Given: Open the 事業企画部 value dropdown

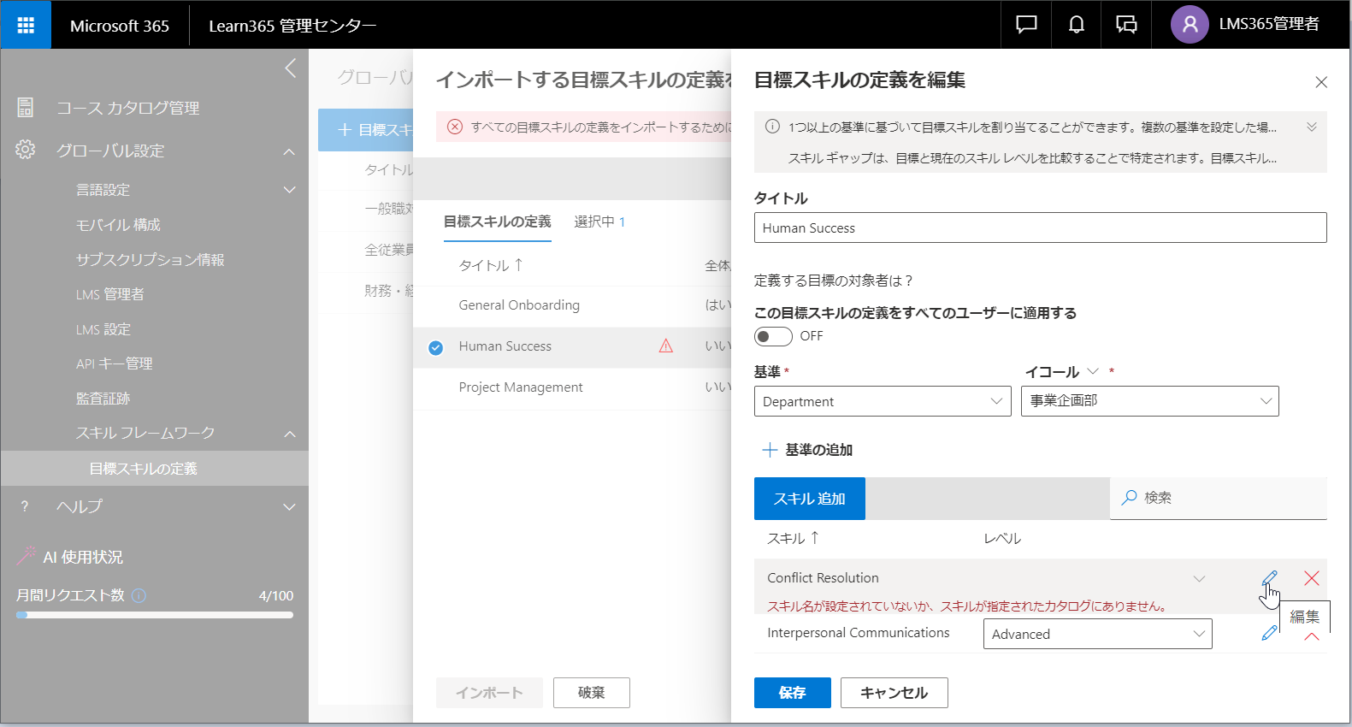Looking at the screenshot, I should 1150,401.
